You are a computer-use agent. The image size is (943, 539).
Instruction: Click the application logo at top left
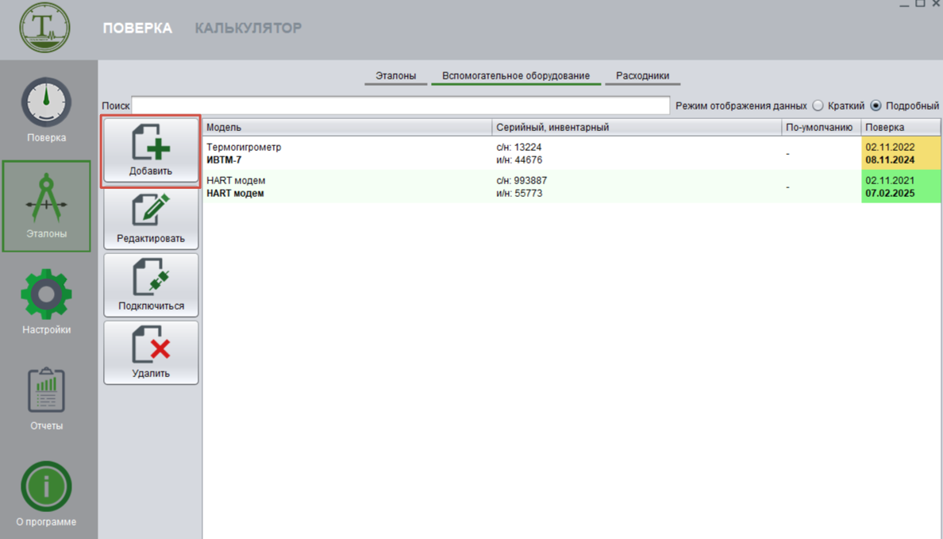[x=45, y=29]
